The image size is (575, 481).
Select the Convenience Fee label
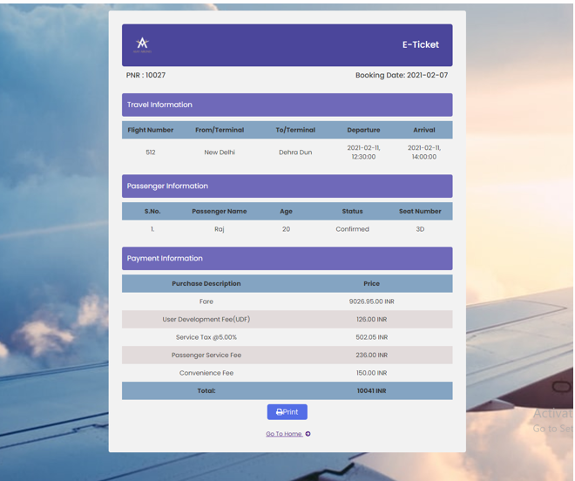(206, 373)
